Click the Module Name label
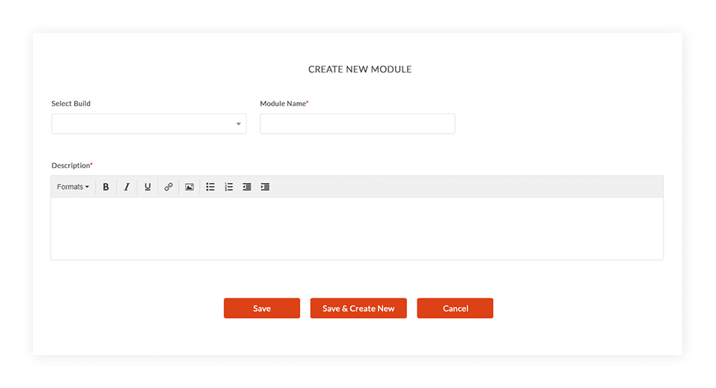 284,104
